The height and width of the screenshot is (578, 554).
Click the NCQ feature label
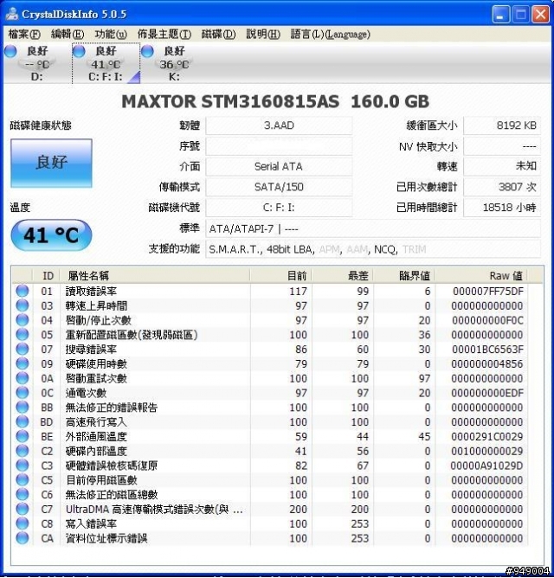[384, 249]
